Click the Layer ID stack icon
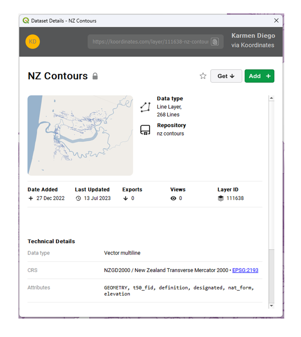Screen dimensions: 301x337 [x=221, y=198]
